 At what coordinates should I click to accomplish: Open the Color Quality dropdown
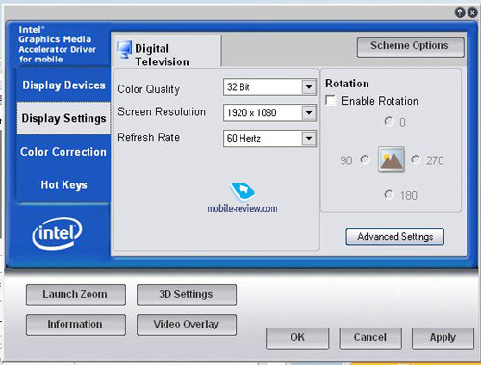pyautogui.click(x=309, y=86)
